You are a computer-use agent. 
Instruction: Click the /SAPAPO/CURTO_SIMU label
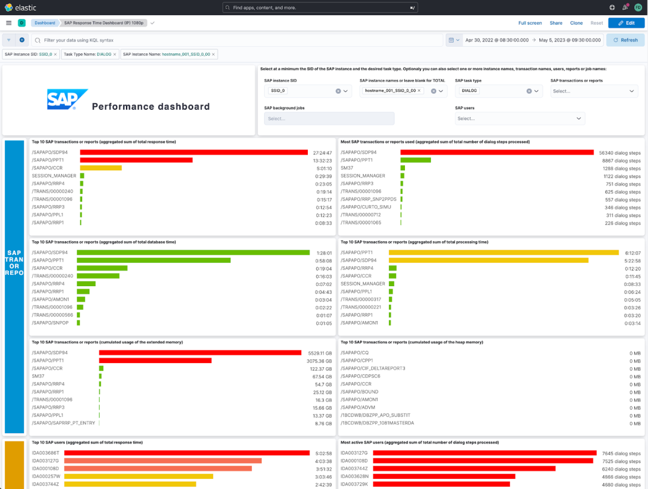click(x=366, y=207)
